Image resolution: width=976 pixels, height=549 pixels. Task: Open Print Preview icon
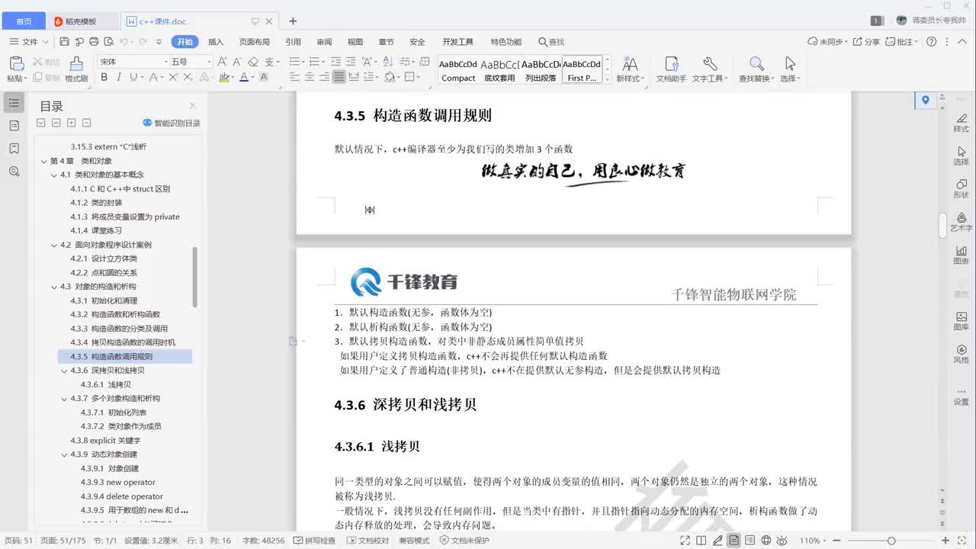click(x=109, y=42)
